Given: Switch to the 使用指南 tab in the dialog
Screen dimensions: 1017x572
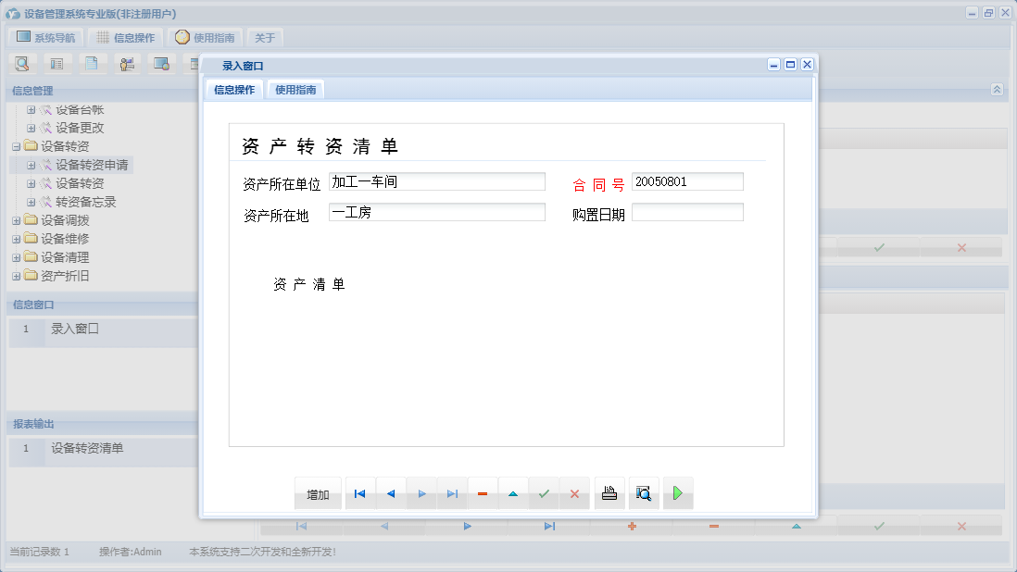Looking at the screenshot, I should coord(295,89).
